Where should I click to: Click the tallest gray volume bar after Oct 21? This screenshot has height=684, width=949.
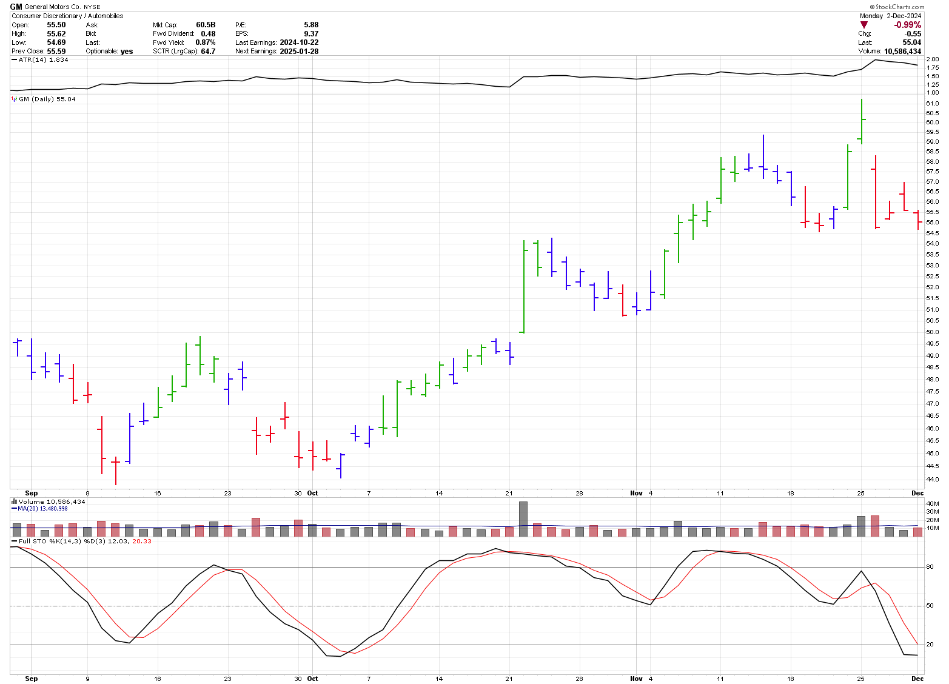pos(523,518)
